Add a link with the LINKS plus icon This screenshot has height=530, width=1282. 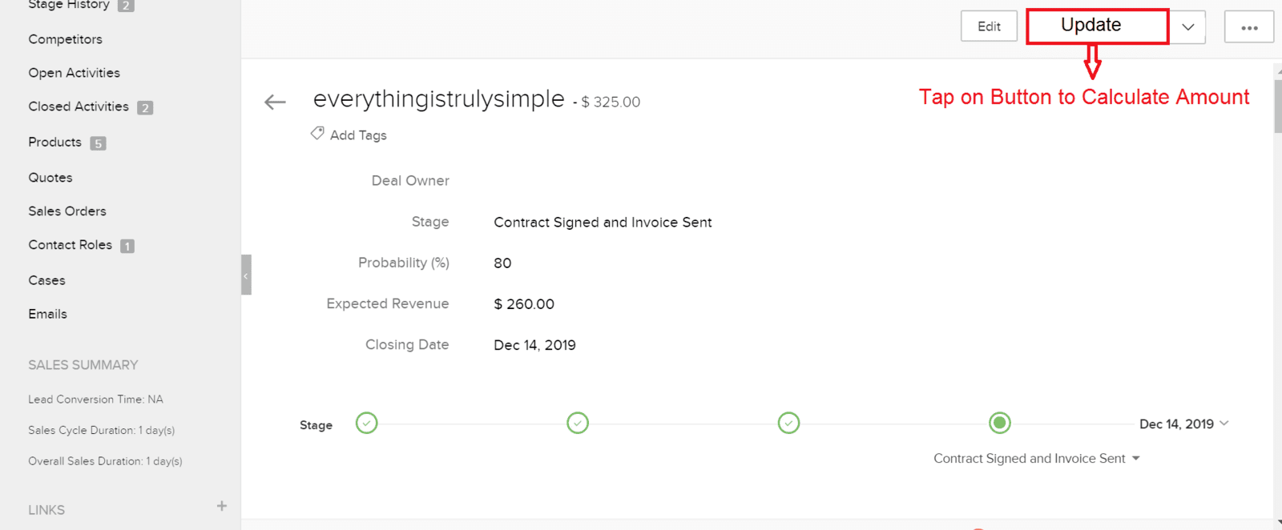pos(222,506)
